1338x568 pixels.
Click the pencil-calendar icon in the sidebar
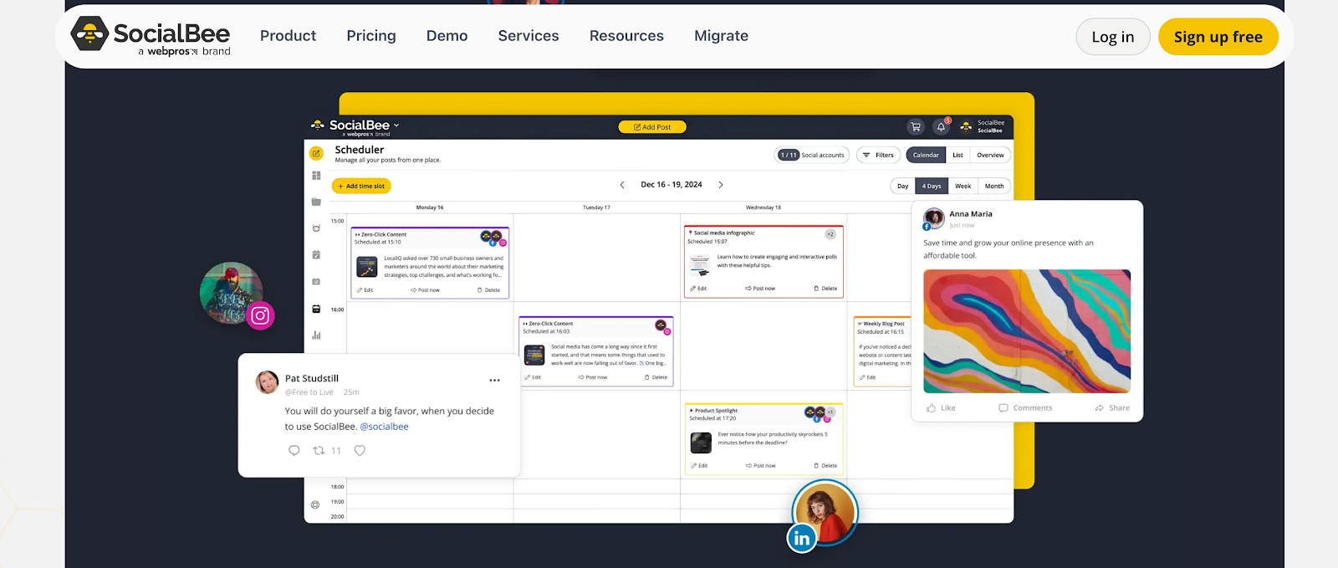[316, 255]
